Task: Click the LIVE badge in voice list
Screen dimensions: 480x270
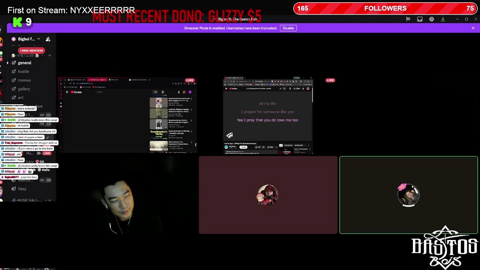Action: coord(47,153)
